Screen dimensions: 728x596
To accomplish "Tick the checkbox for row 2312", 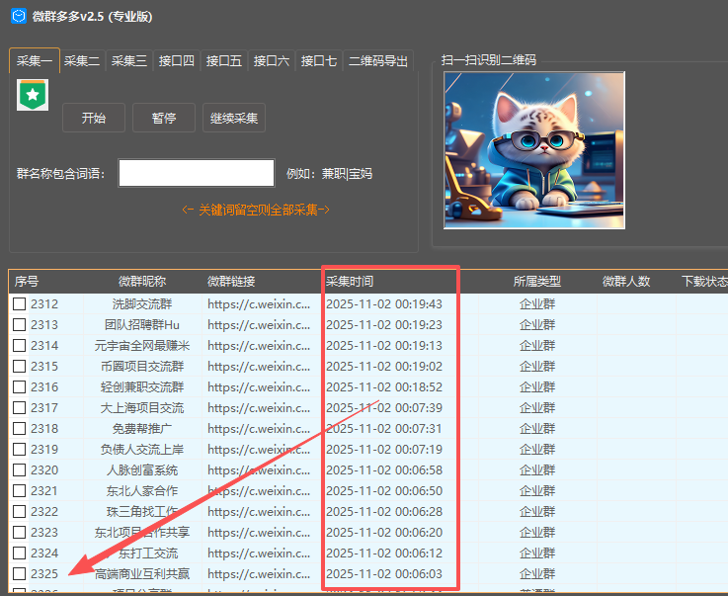I will (x=19, y=304).
